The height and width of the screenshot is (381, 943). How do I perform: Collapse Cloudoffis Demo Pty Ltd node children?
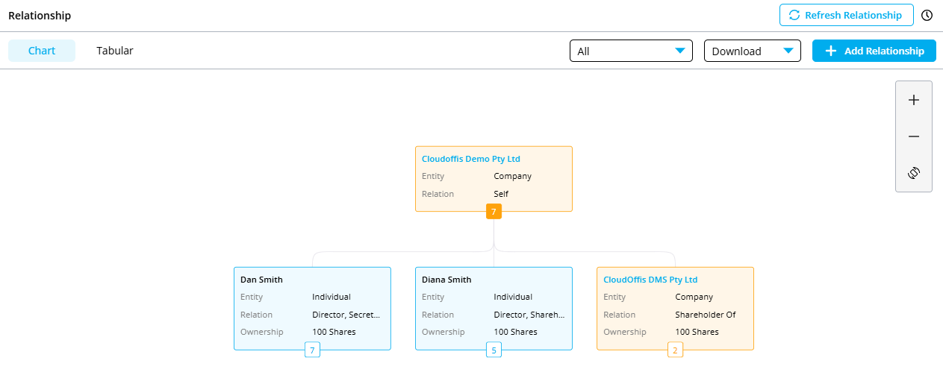pos(494,212)
